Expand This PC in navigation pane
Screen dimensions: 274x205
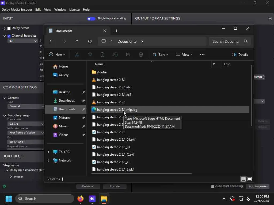tap(49, 152)
